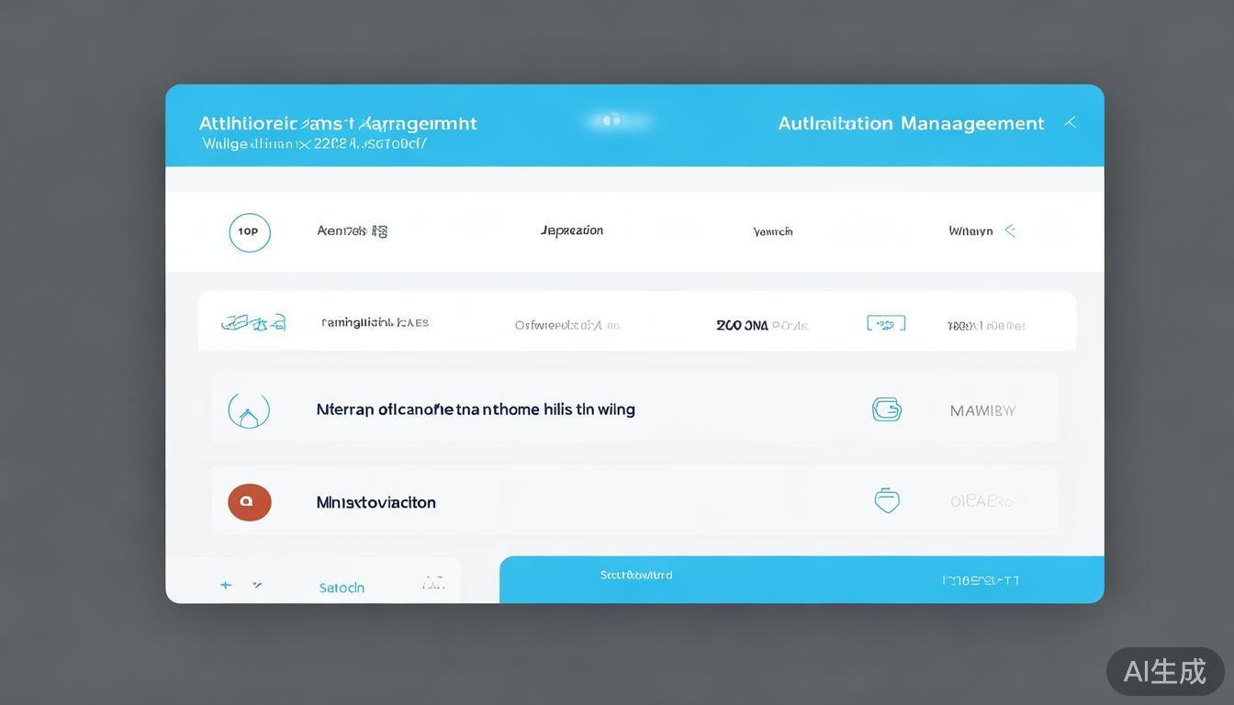
Task: Select the blue glasses icon in the first row
Action: [253, 321]
